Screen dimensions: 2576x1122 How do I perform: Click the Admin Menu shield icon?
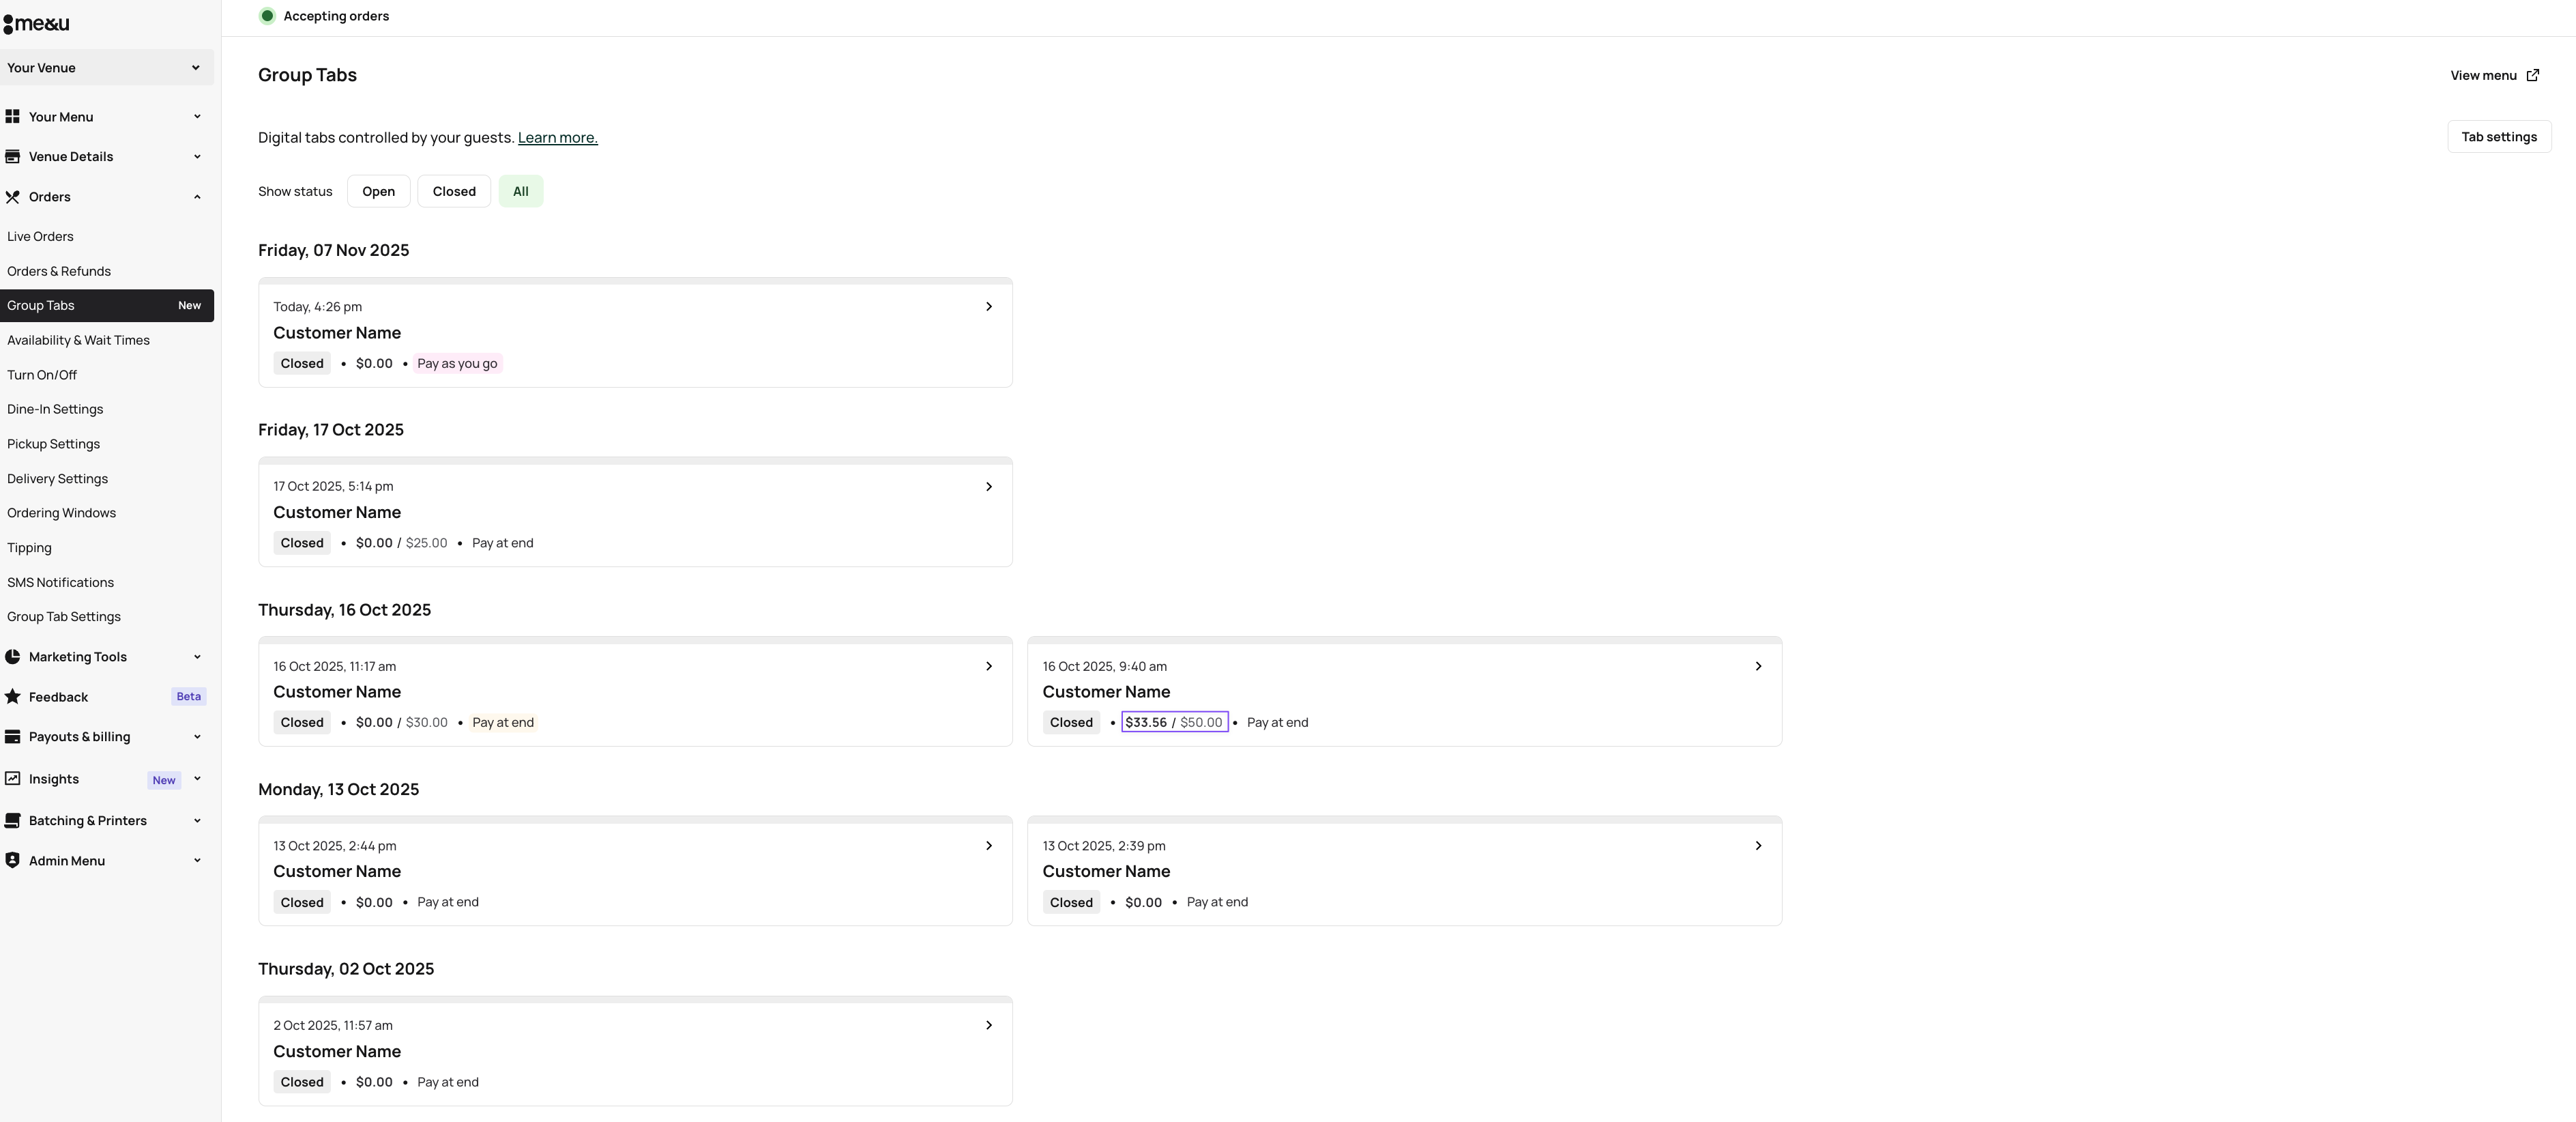point(13,861)
